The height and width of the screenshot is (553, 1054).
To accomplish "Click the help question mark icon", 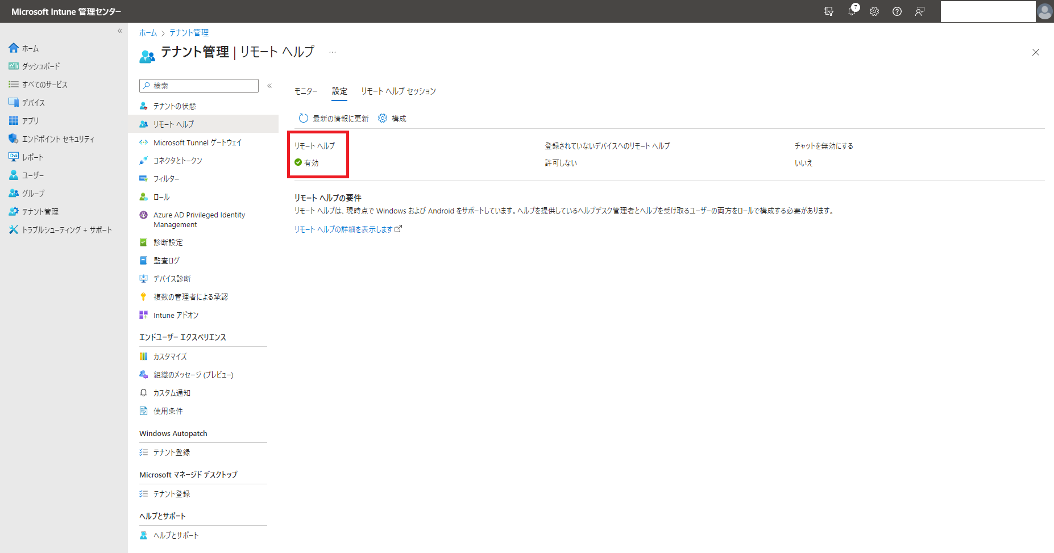I will point(897,11).
